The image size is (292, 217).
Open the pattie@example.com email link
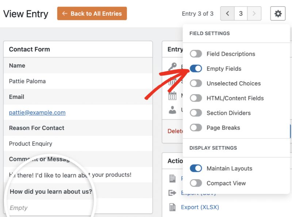37,113
